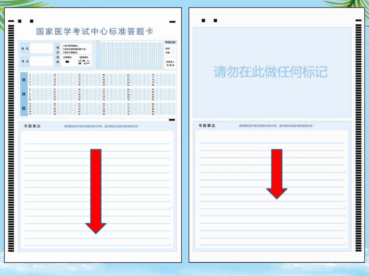Image resolution: width=369 pixels, height=276 pixels.
Task: Click the correct-fill black sample mark
Action: pyautogui.click(x=67, y=62)
